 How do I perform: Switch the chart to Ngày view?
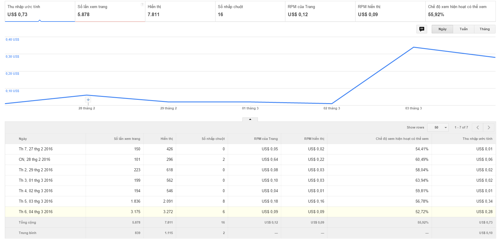click(442, 29)
